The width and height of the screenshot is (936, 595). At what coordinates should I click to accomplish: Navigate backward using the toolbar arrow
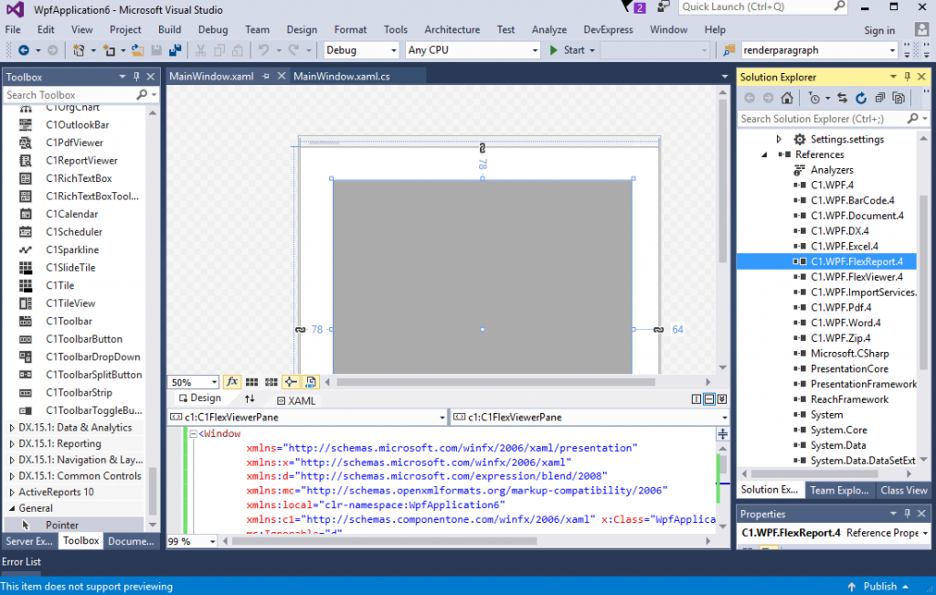23,50
